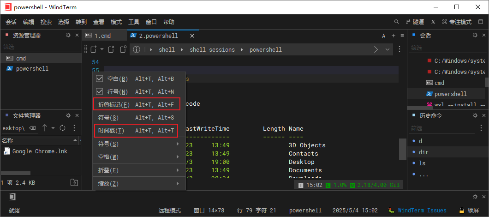The image size is (489, 217).
Task: Open the 工具 menu
Action: (x=134, y=22)
